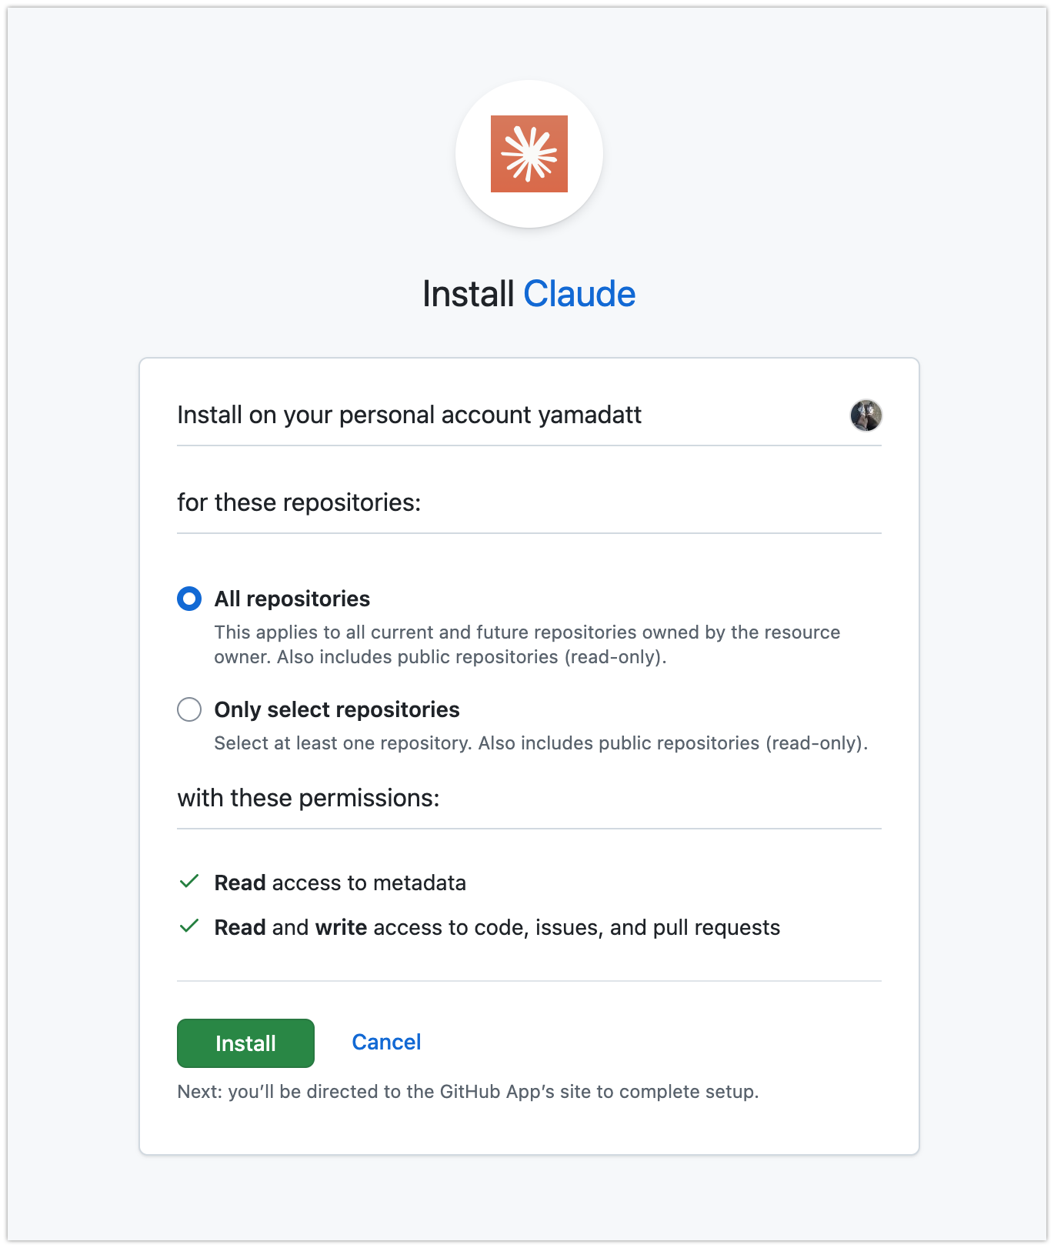
Task: Cancel the app installation
Action: (386, 1042)
